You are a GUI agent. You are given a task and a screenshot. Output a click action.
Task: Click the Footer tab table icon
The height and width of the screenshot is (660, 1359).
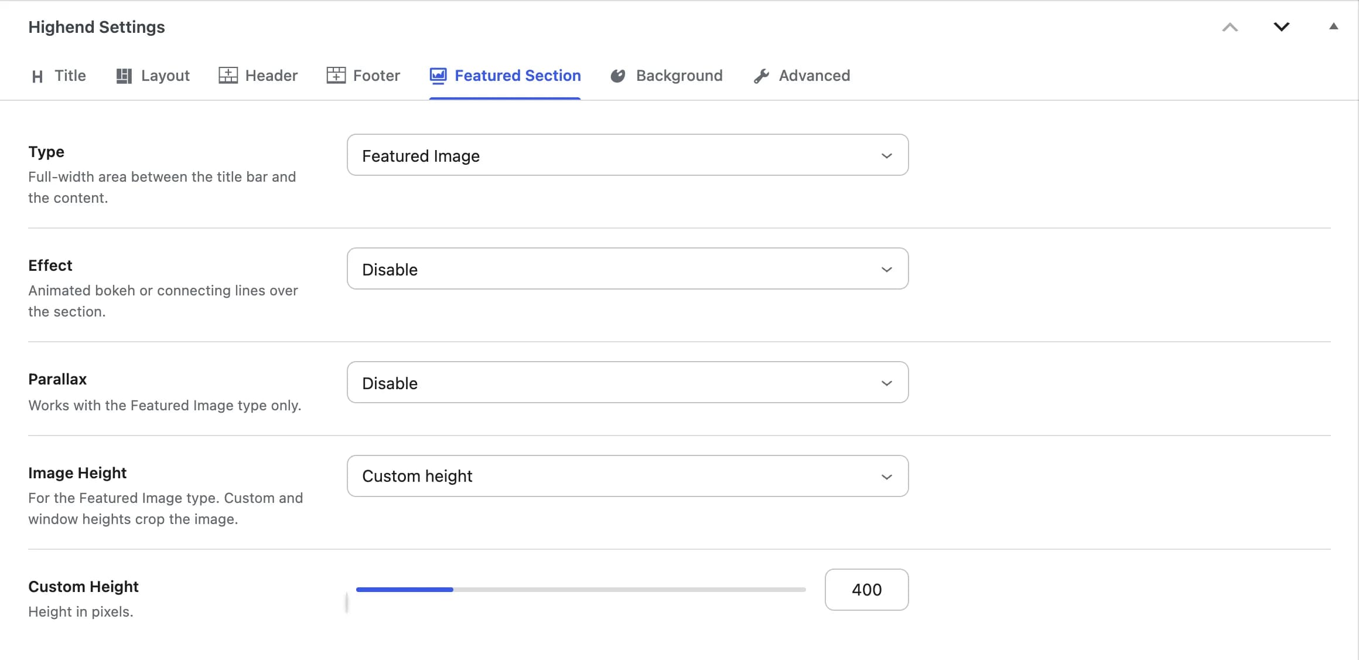336,76
